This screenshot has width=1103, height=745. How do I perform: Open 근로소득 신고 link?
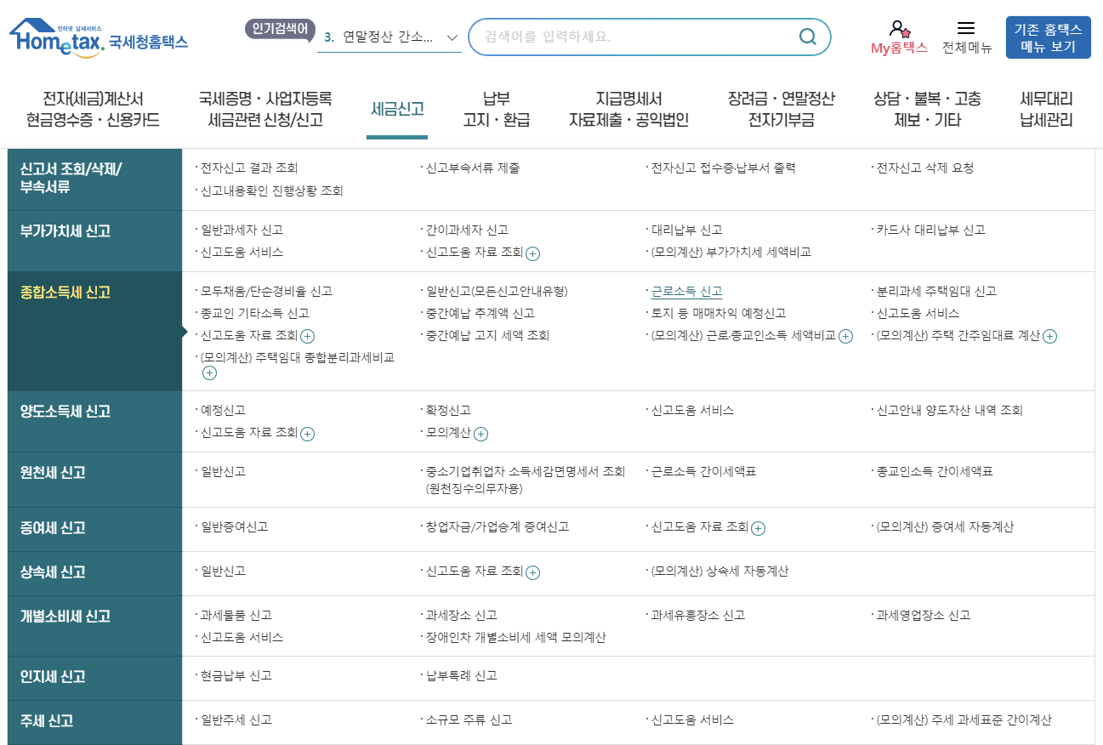click(686, 292)
